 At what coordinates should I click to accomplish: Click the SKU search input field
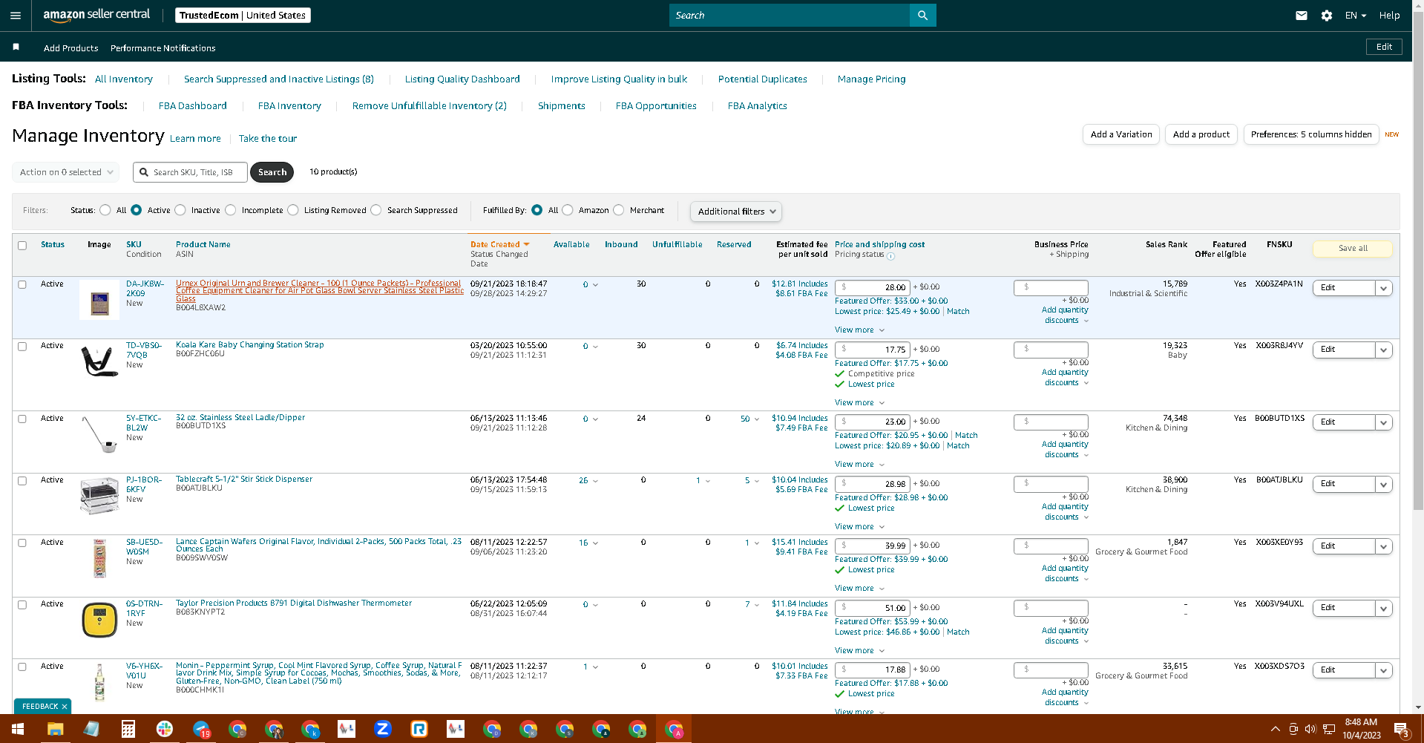point(190,172)
